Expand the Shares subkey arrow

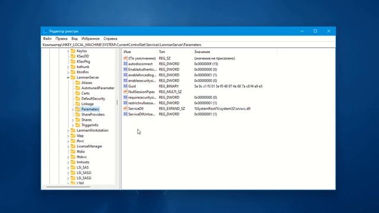tap(73, 120)
